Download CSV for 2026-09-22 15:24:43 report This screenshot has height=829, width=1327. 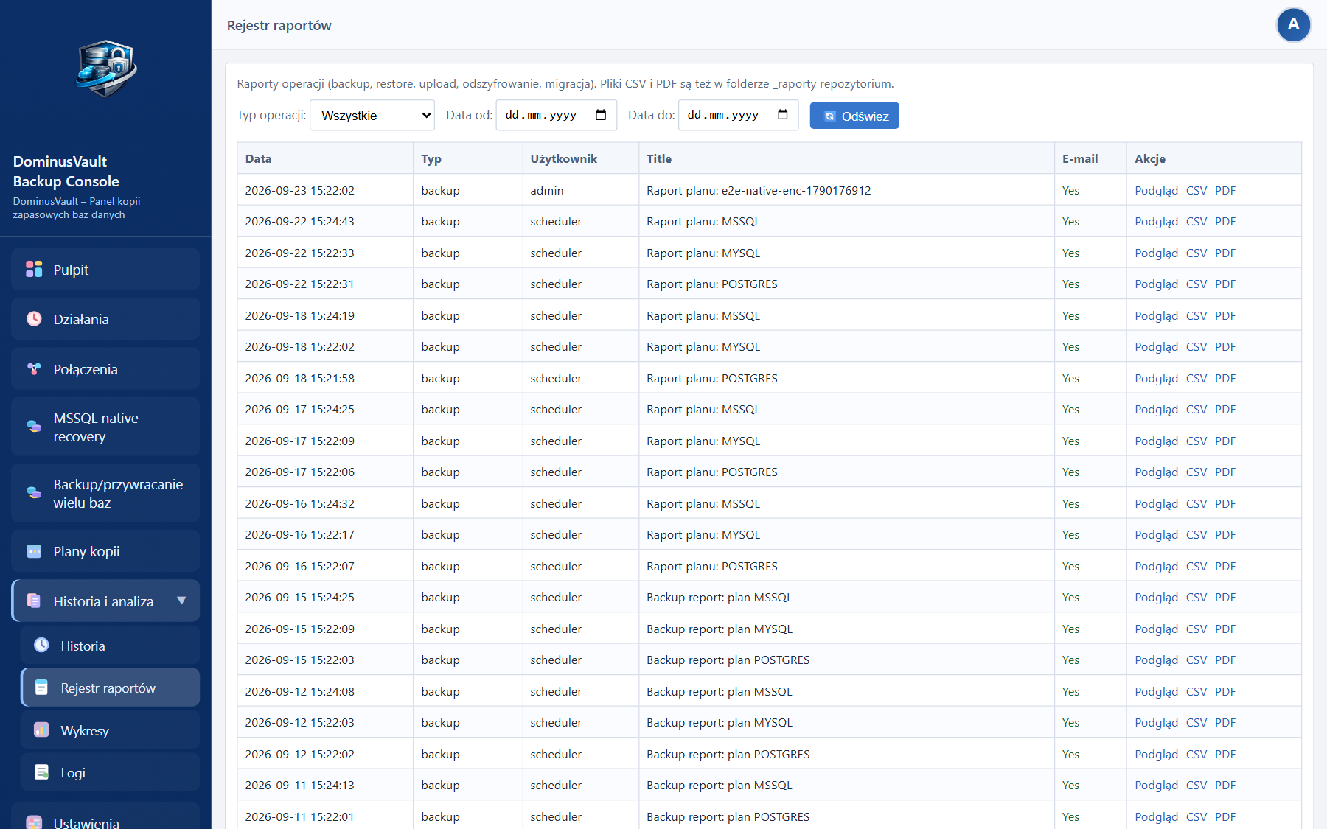click(1196, 221)
